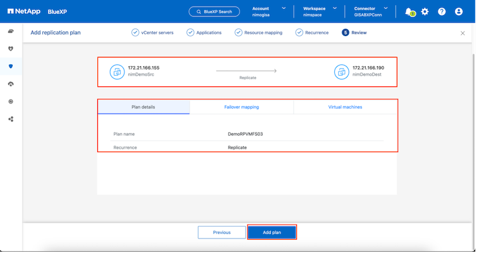Go back with the Previous button
477x253 pixels.
[221, 232]
